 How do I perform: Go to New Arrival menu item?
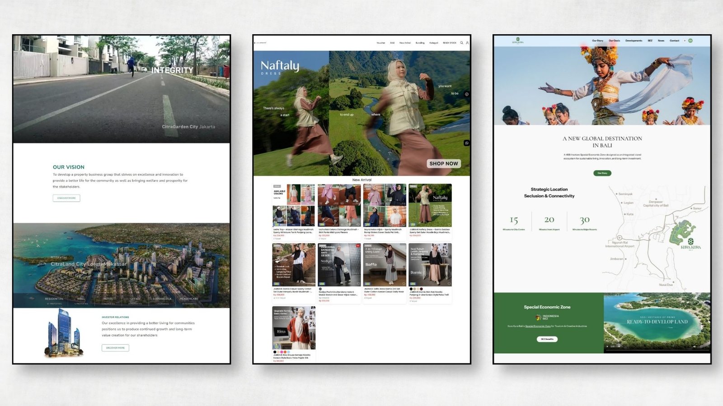pyautogui.click(x=405, y=43)
